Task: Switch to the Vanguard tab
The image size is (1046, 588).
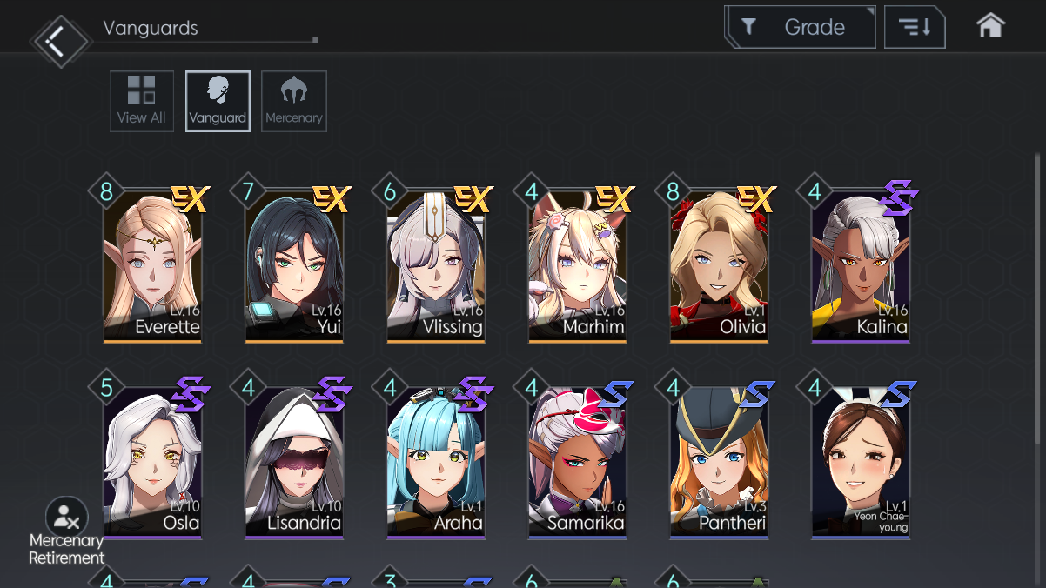Action: click(x=218, y=101)
